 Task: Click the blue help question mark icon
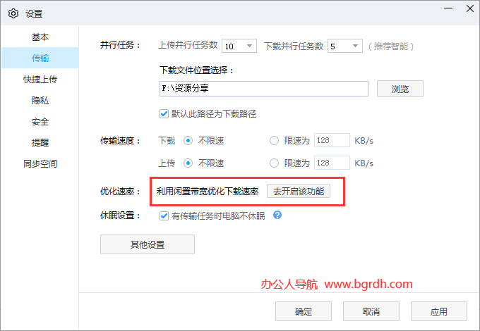click(x=277, y=216)
